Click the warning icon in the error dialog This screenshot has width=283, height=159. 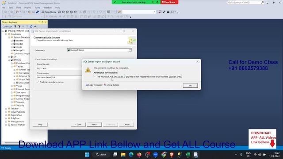tap(88, 70)
